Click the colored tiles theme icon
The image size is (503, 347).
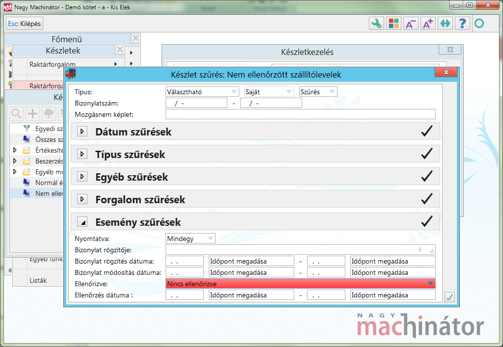(393, 24)
